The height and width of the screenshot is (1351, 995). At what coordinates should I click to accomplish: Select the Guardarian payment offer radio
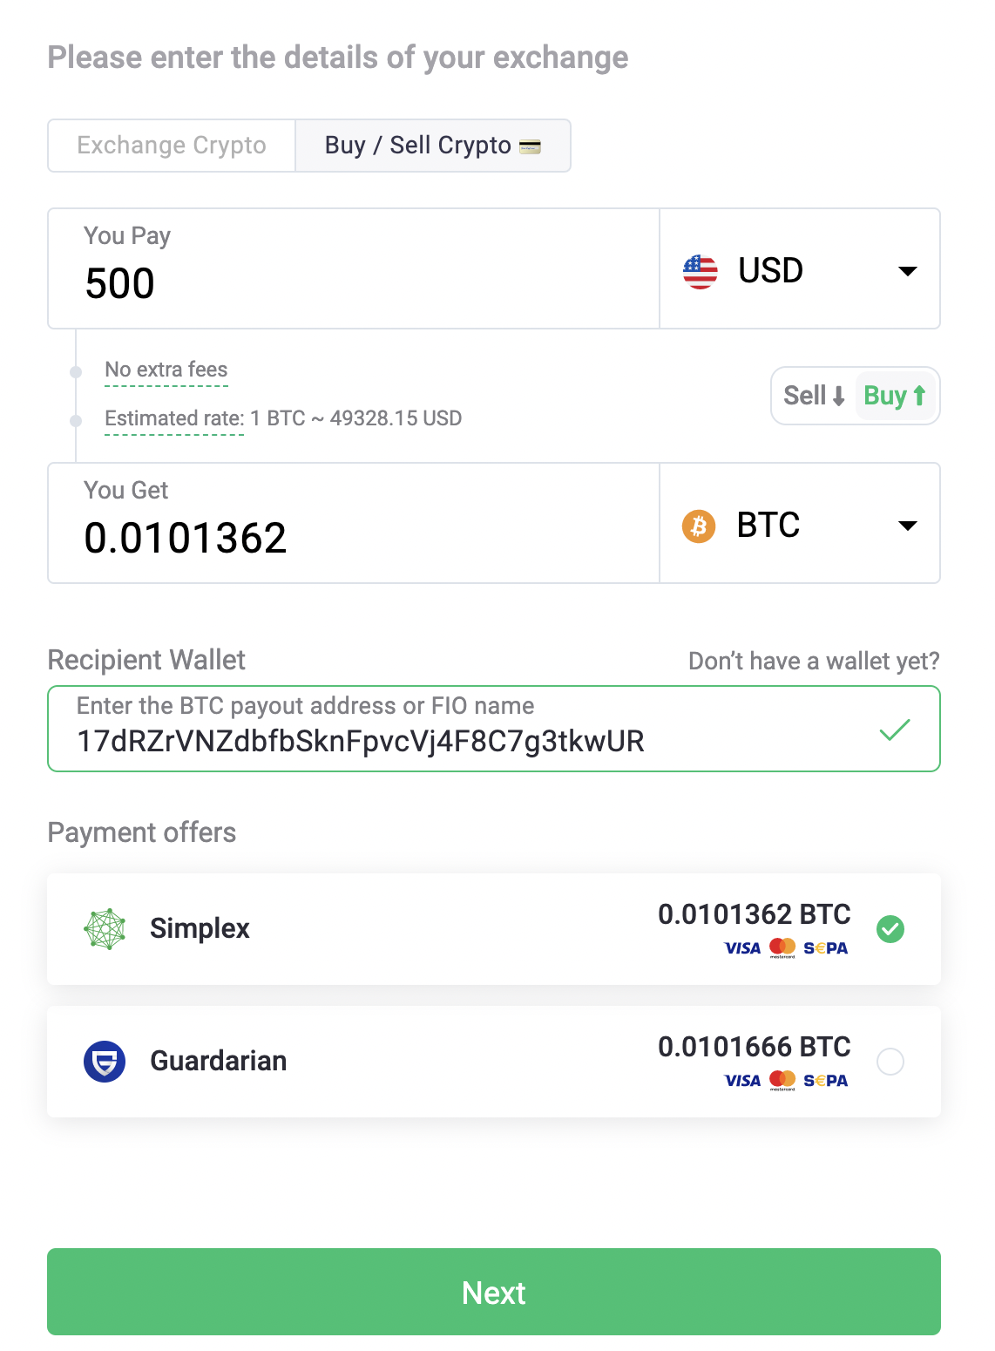pos(890,1062)
